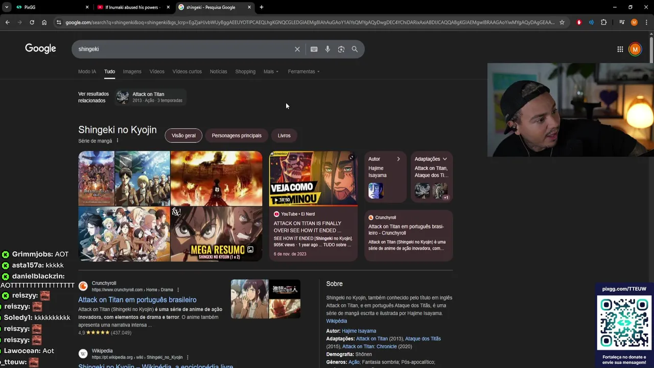This screenshot has height=368, width=654.
Task: Open the on-screen keyboard input tool
Action: tap(314, 49)
